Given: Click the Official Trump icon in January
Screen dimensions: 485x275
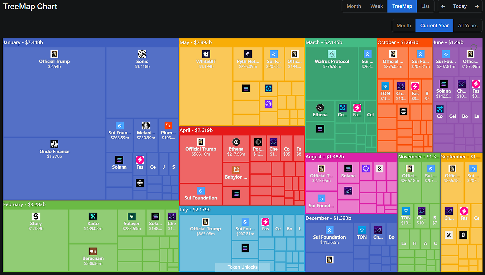Looking at the screenshot, I should point(54,54).
